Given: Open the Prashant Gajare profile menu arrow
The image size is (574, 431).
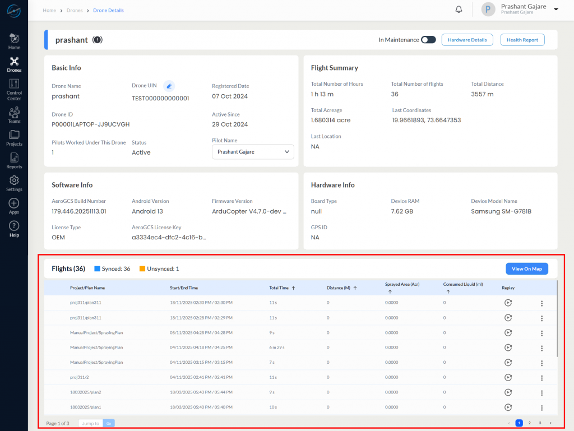Looking at the screenshot, I should pos(556,10).
